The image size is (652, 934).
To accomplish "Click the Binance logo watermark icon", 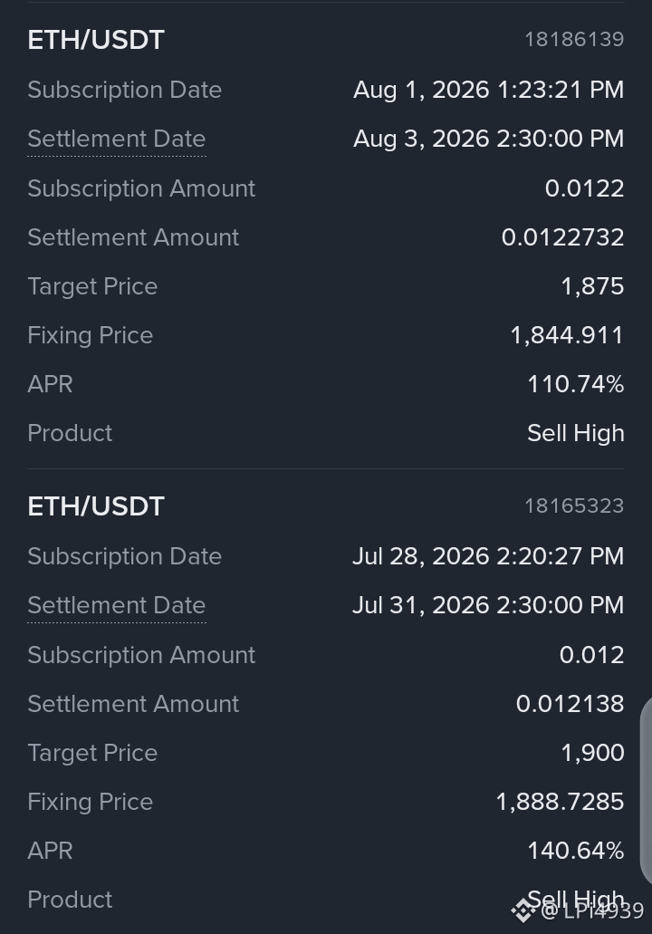I will [523, 910].
